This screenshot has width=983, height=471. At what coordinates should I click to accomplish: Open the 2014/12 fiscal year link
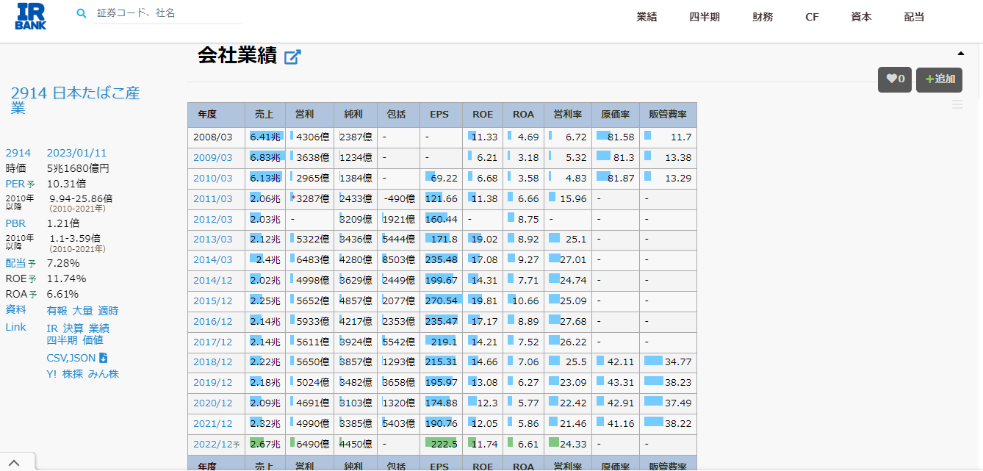[213, 281]
